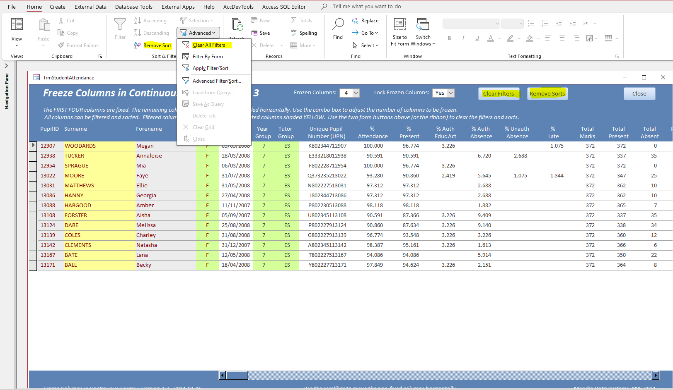
Task: Choose Clear All Filters menu entry
Action: tap(214, 45)
